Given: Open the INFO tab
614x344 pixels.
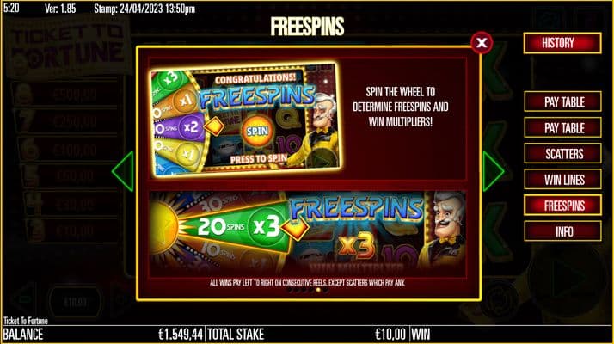Looking at the screenshot, I should 562,231.
